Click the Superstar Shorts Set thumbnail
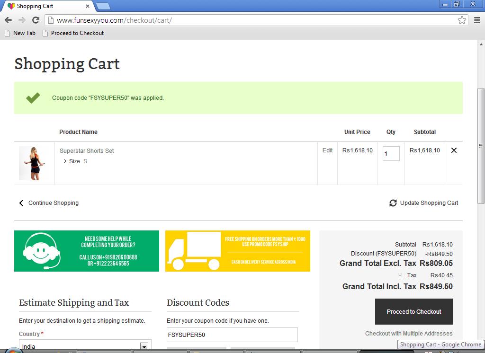The image size is (485, 353). 35,163
